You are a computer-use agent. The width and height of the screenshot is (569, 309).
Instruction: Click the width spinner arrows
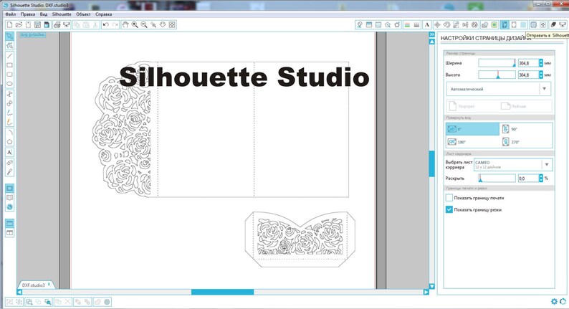coord(541,63)
